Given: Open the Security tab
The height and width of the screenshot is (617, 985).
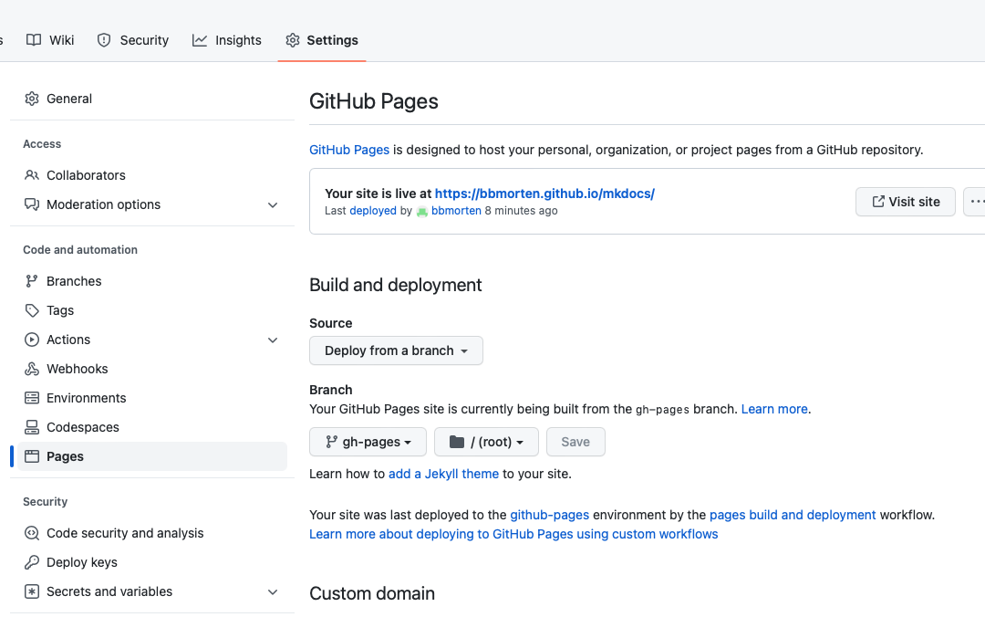Looking at the screenshot, I should click(132, 40).
